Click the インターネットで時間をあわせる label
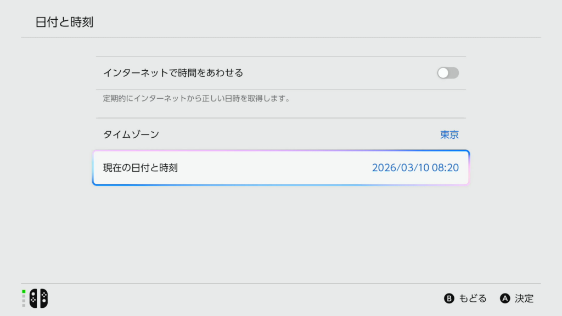562x316 pixels. pyautogui.click(x=173, y=73)
